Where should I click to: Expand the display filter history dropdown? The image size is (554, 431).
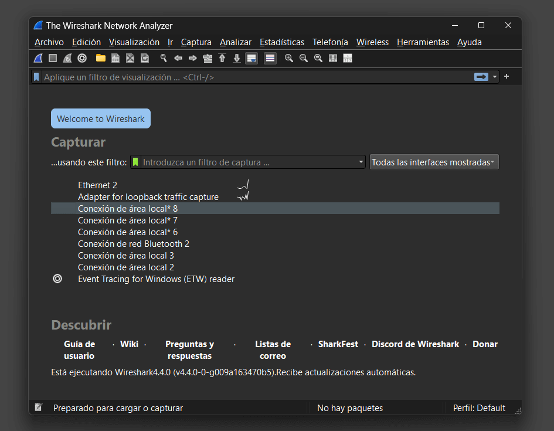495,77
